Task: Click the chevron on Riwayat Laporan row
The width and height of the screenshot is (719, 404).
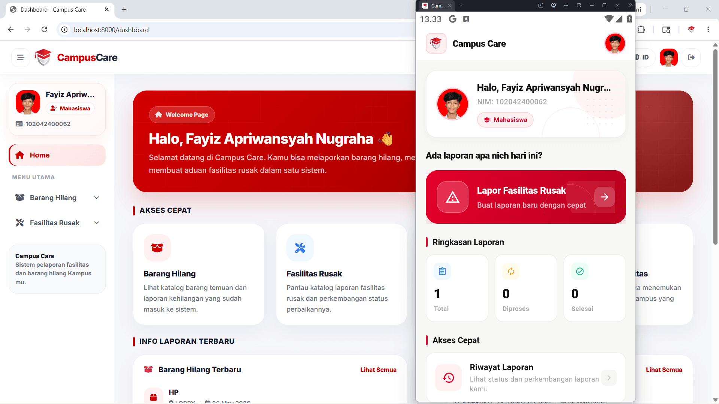Action: click(609, 378)
